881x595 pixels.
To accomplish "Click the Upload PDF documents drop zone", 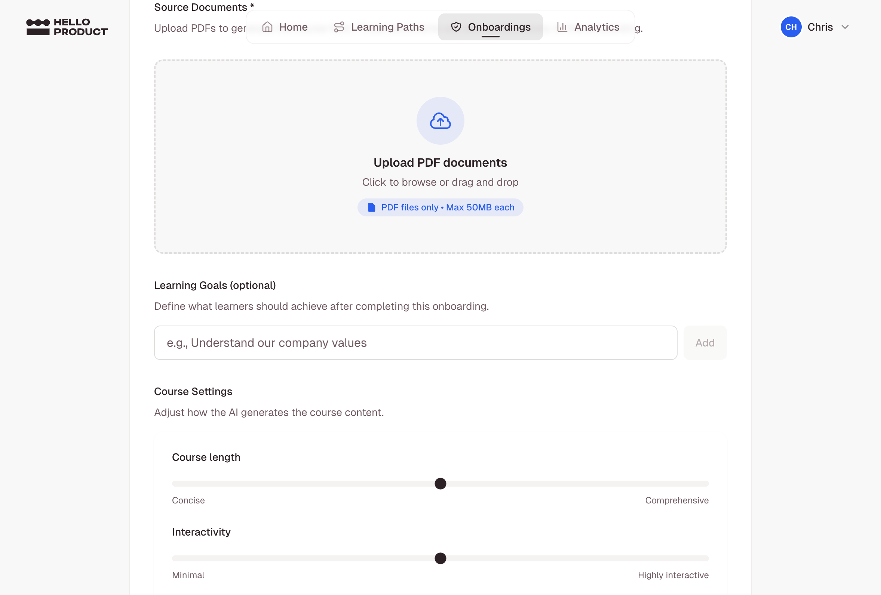I will click(x=440, y=157).
